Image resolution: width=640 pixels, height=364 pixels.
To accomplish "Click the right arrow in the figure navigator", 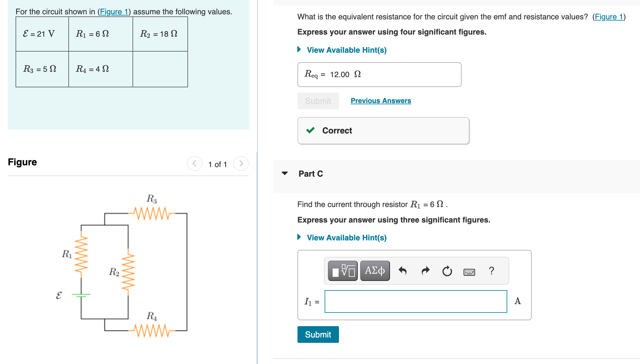I will (241, 163).
